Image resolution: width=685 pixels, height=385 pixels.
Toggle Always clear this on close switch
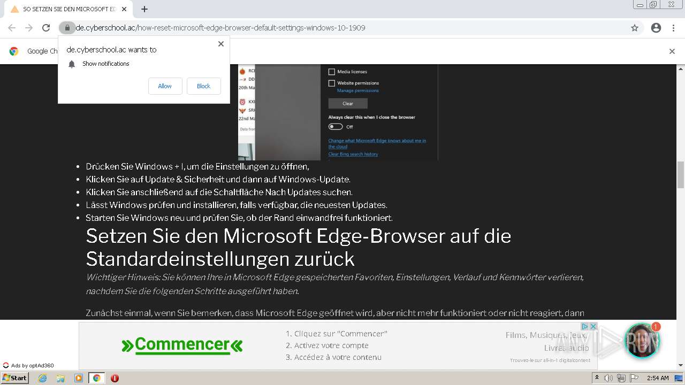click(x=336, y=127)
